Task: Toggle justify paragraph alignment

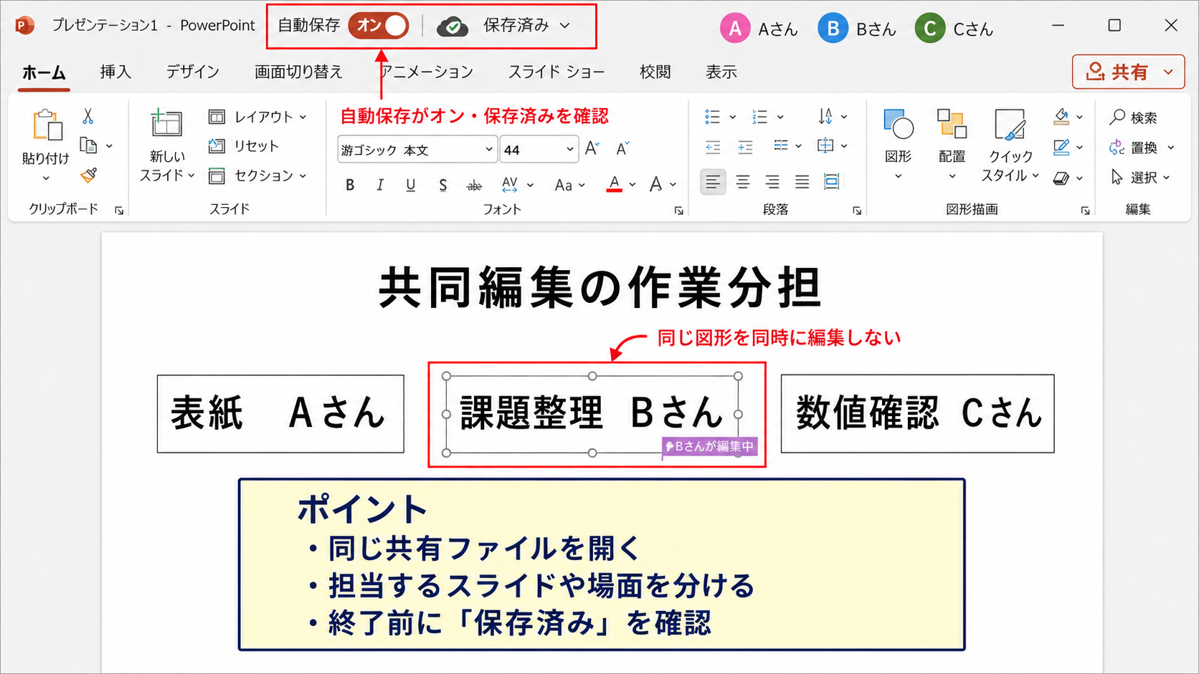Action: (x=802, y=182)
